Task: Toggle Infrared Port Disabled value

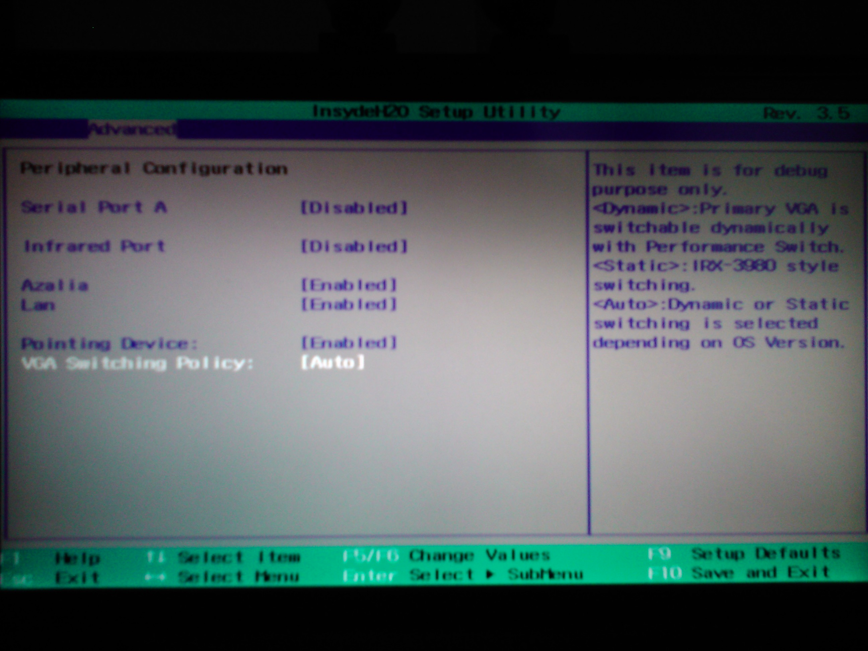Action: [x=354, y=246]
